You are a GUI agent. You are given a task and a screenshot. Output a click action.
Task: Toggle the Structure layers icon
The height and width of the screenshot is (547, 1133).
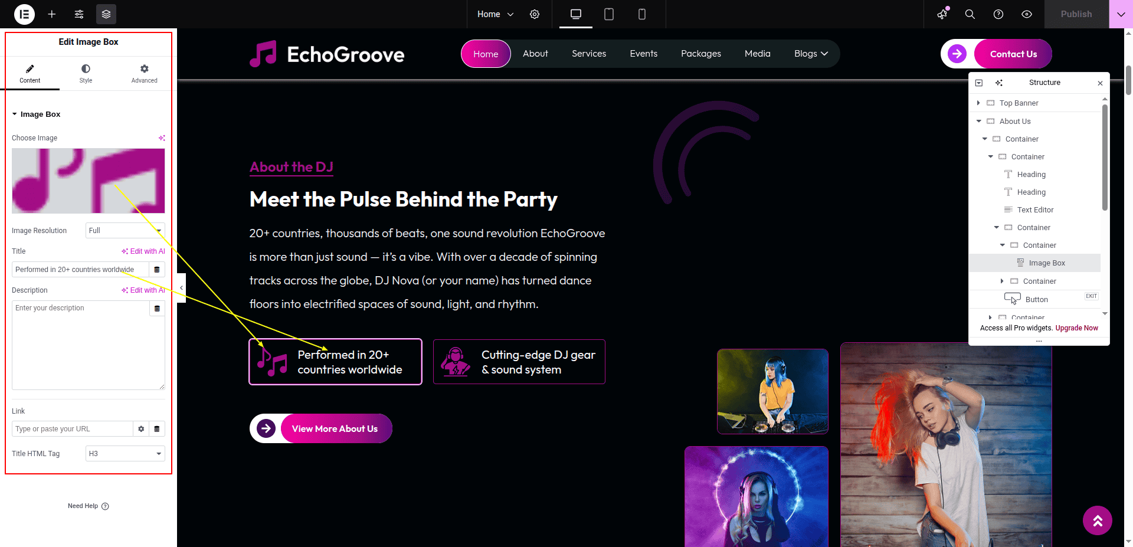pyautogui.click(x=106, y=14)
